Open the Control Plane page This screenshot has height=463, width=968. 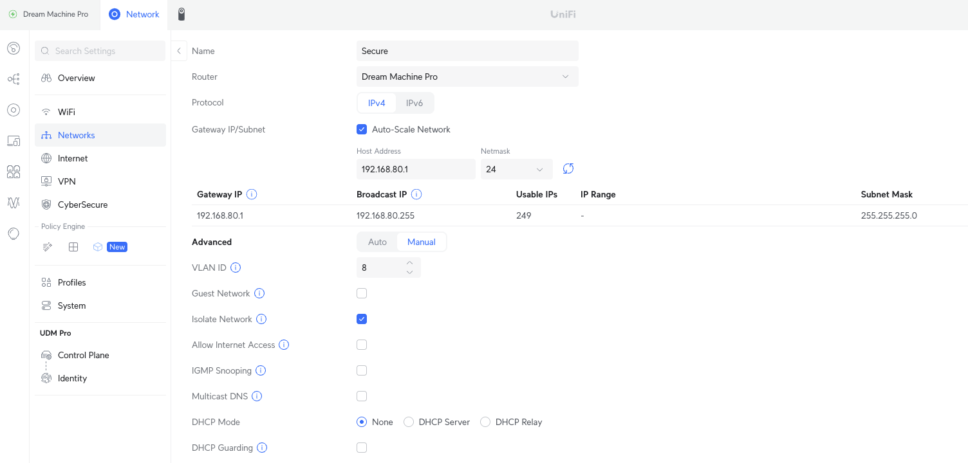(100, 355)
